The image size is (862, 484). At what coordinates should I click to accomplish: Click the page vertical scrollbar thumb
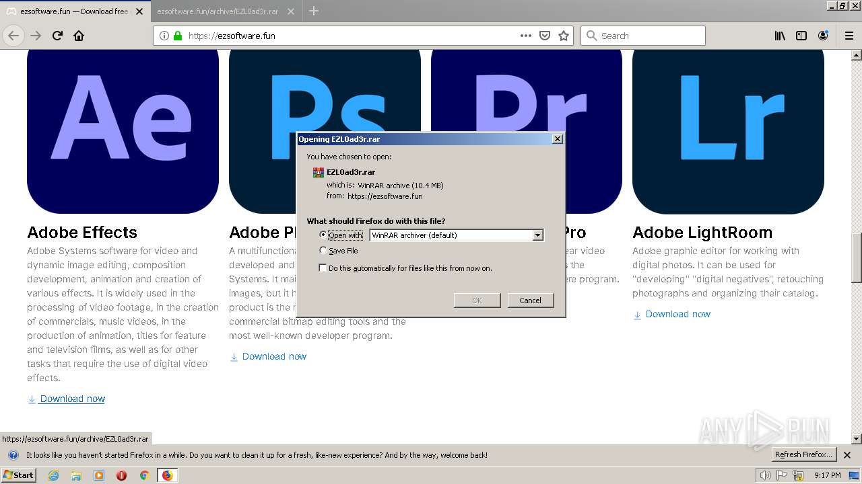coord(857,258)
